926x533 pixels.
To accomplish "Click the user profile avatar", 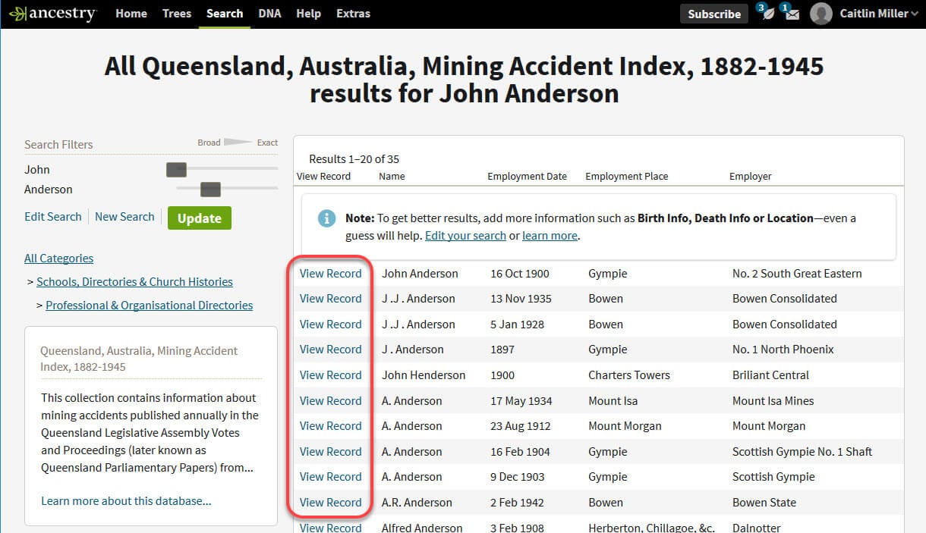I will point(820,14).
